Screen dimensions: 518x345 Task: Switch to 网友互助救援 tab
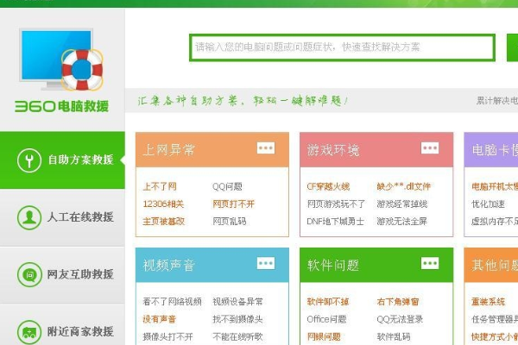click(62, 274)
